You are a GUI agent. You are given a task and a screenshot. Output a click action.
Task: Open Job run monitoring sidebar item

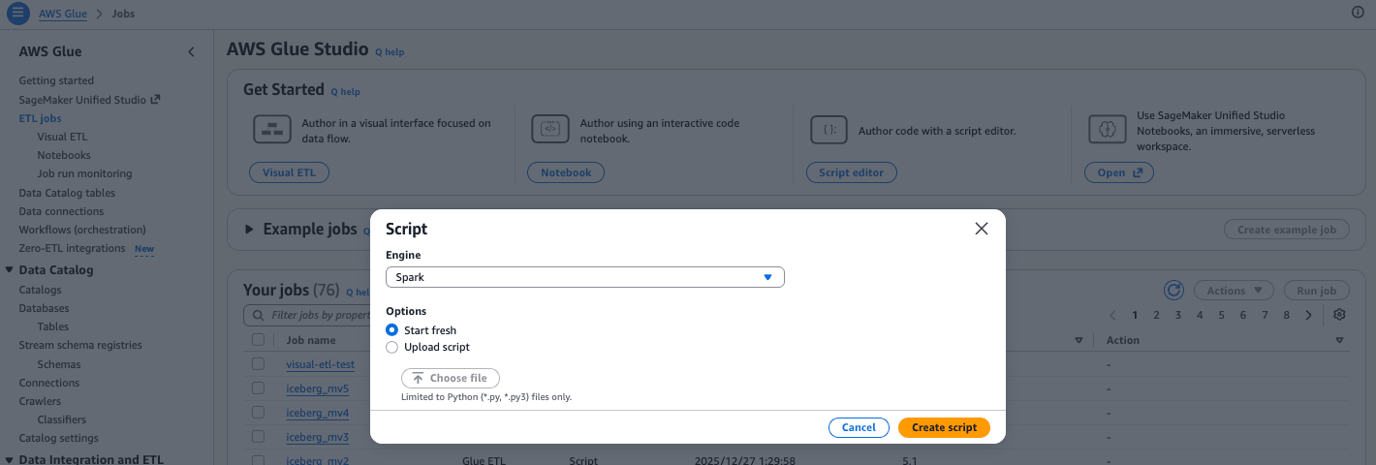point(84,173)
